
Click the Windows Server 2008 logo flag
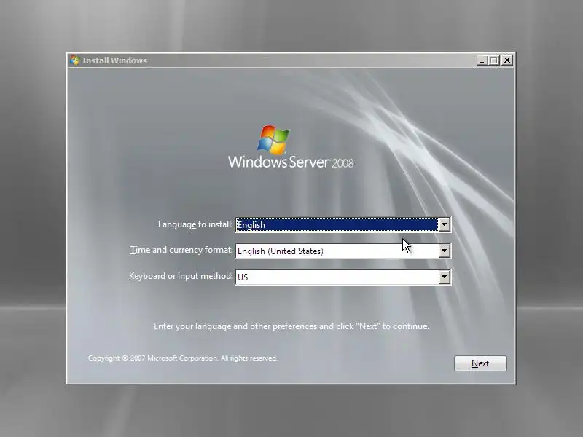(274, 139)
